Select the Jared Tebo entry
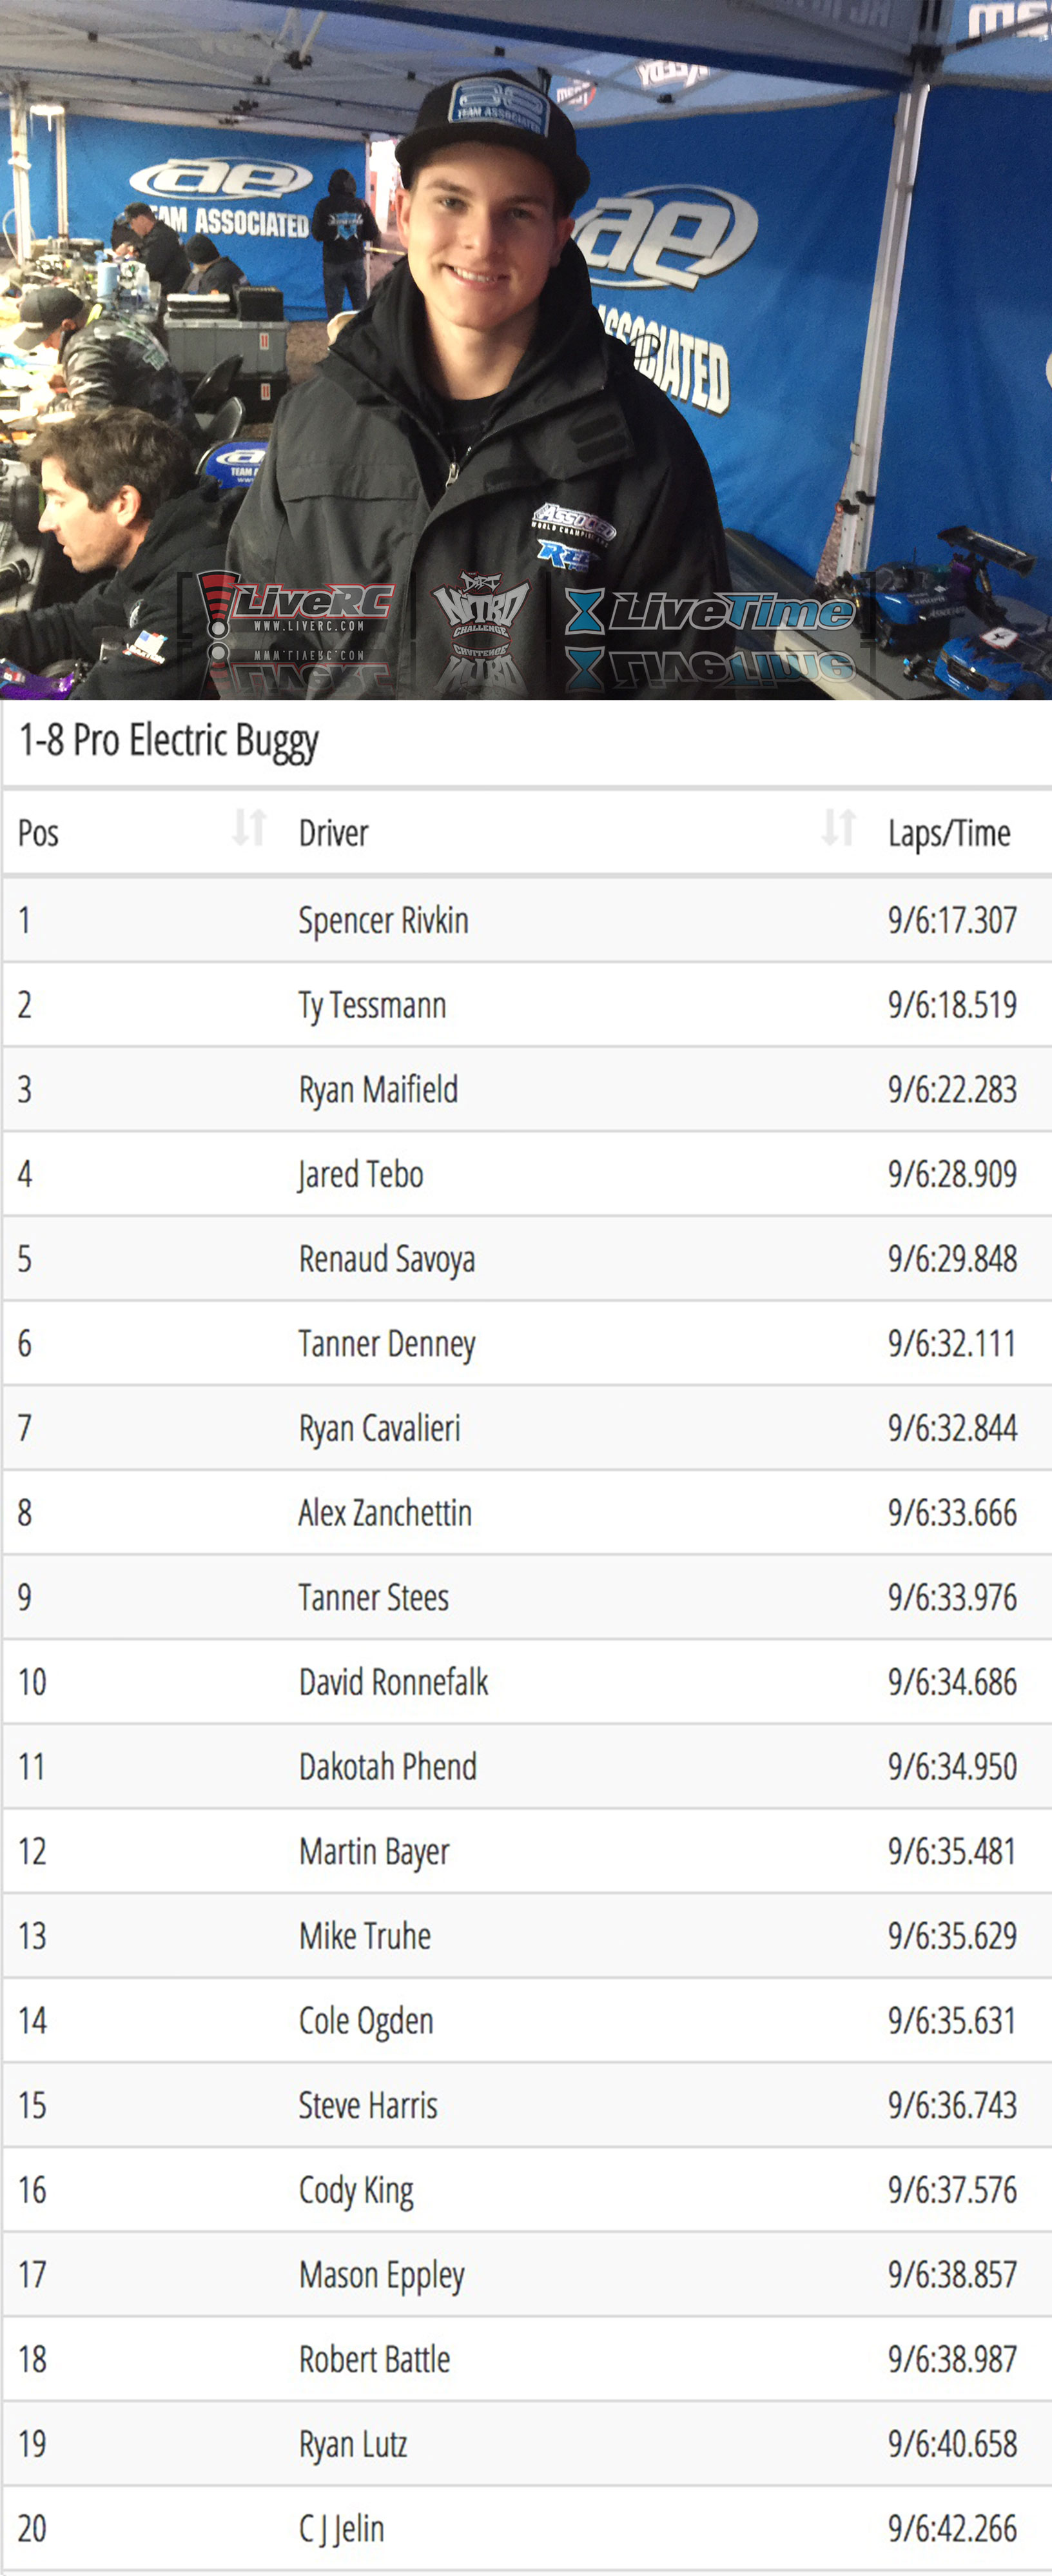This screenshot has width=1052, height=2576. pyautogui.click(x=526, y=1174)
